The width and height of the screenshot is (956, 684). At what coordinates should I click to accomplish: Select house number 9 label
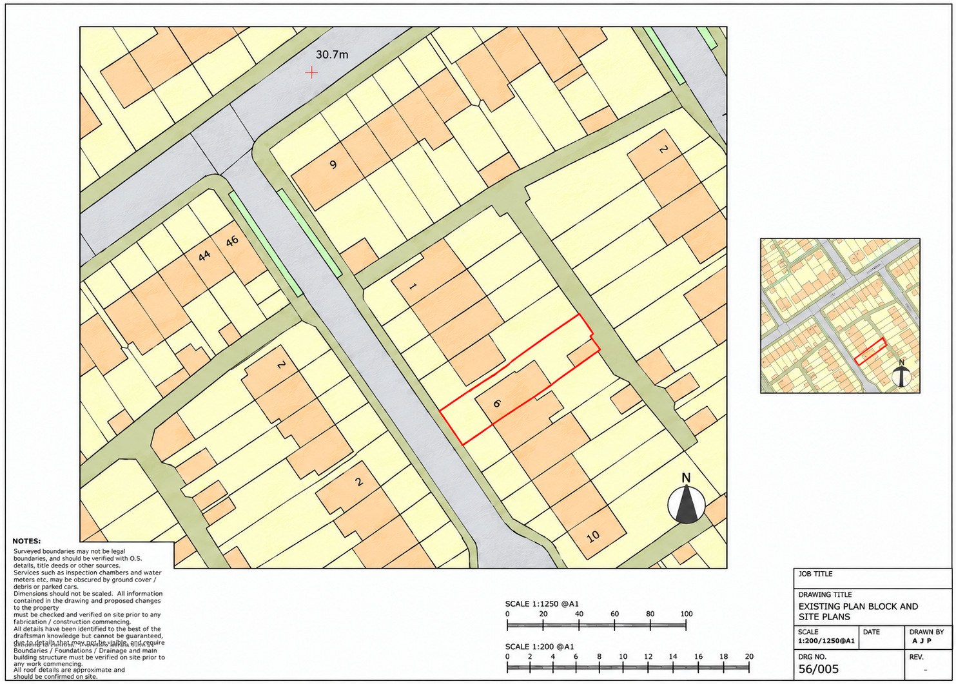point(333,164)
